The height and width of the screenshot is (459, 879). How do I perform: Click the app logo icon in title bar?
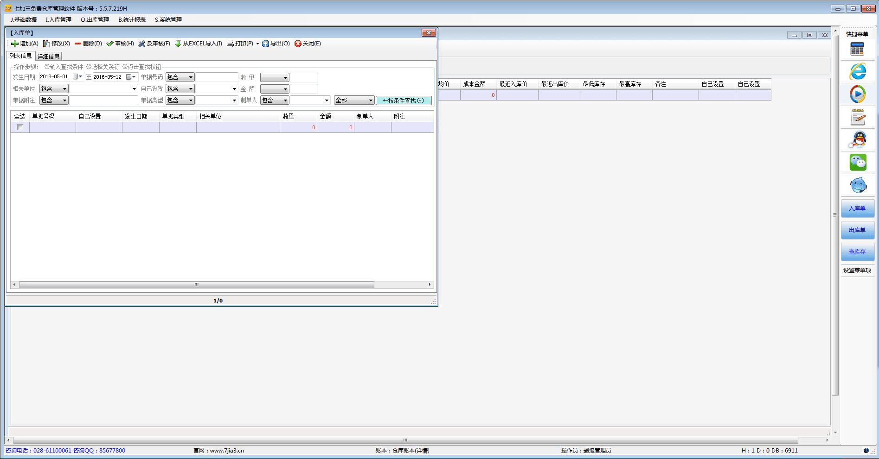click(x=8, y=8)
